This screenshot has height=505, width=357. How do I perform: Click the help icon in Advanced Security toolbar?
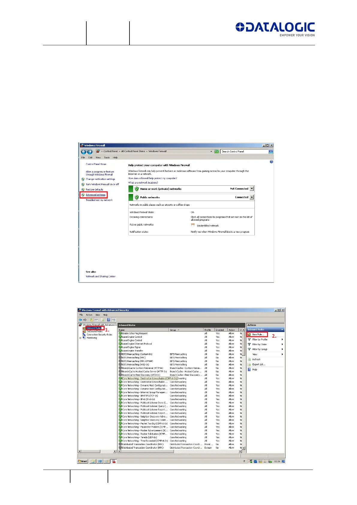[x=108, y=320]
